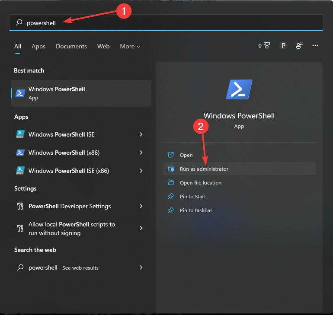Click the Windows PowerShell title in the preview pane
333x315 pixels.
click(239, 116)
